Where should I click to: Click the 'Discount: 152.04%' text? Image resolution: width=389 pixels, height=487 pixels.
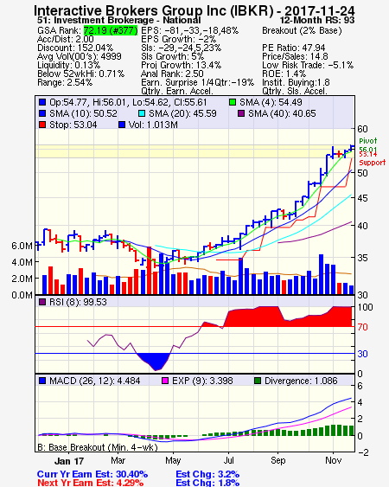tap(75, 48)
